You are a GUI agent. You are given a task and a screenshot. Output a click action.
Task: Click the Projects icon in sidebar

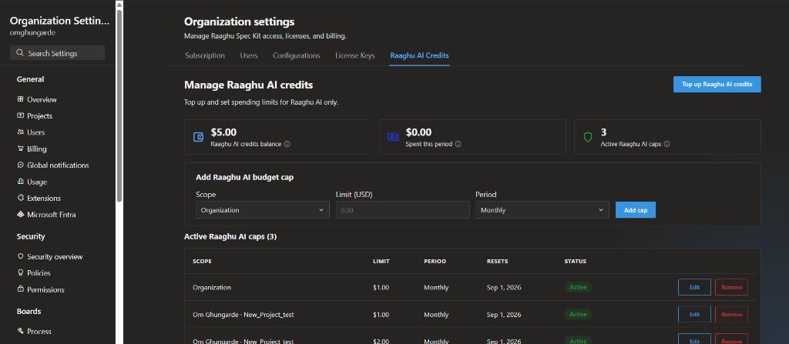pos(20,115)
